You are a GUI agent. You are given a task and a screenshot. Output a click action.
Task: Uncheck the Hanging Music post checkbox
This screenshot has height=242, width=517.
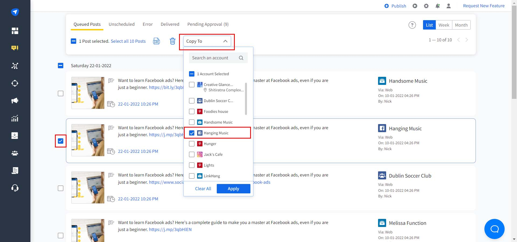[x=61, y=141]
